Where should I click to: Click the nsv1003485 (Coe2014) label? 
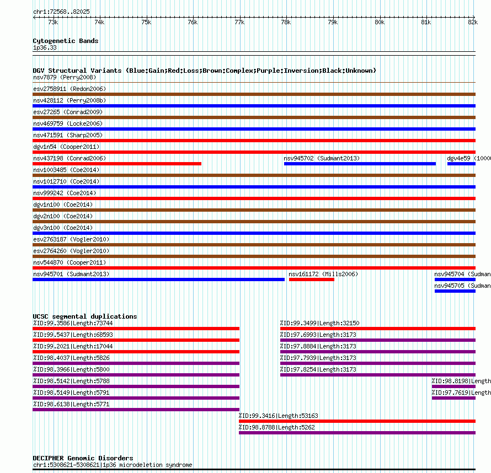point(66,170)
